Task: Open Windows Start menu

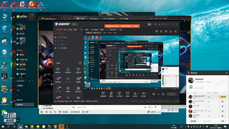Action: pyautogui.click(x=3, y=127)
